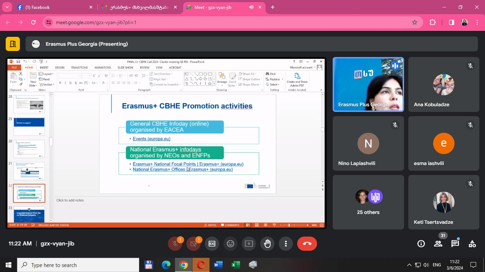Open the chat with everyone panel
Screen dimensions: 485x272
(455, 244)
